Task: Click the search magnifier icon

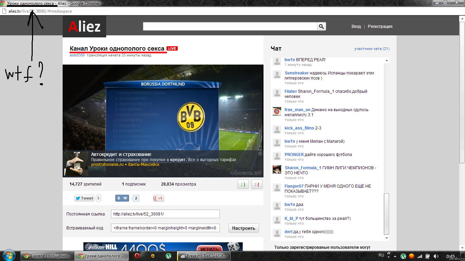Action: pyautogui.click(x=321, y=27)
